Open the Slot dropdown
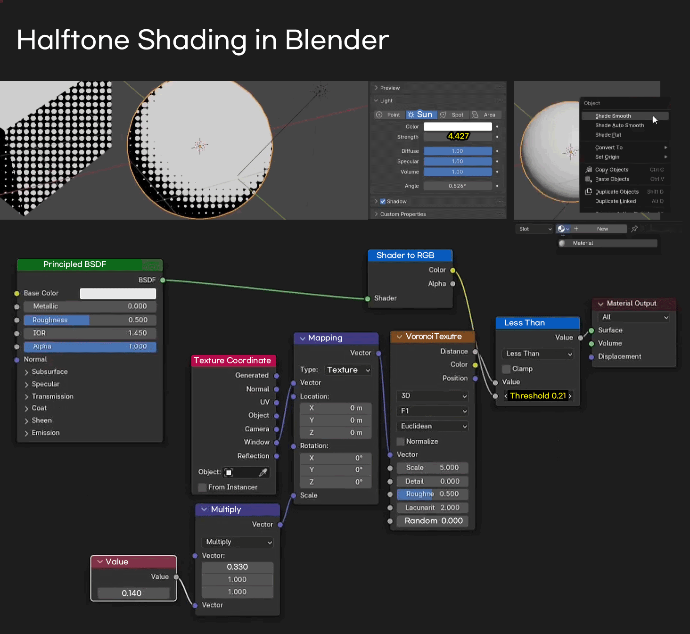Image resolution: width=690 pixels, height=634 pixels. click(x=534, y=229)
